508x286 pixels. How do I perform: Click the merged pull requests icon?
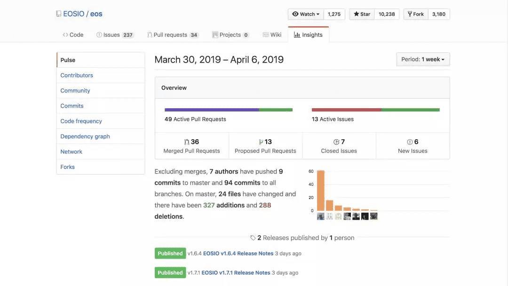coord(187,142)
